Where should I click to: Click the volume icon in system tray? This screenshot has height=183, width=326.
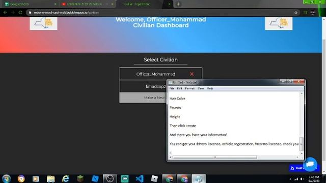[x=302, y=179]
